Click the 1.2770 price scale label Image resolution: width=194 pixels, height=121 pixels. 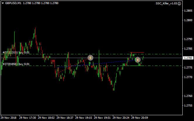click(188, 77)
